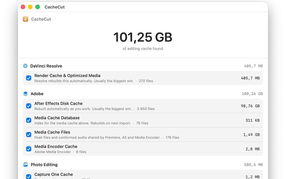Select the Capture One Cache title
Viewport: 286px width, 179px height.
click(54, 174)
